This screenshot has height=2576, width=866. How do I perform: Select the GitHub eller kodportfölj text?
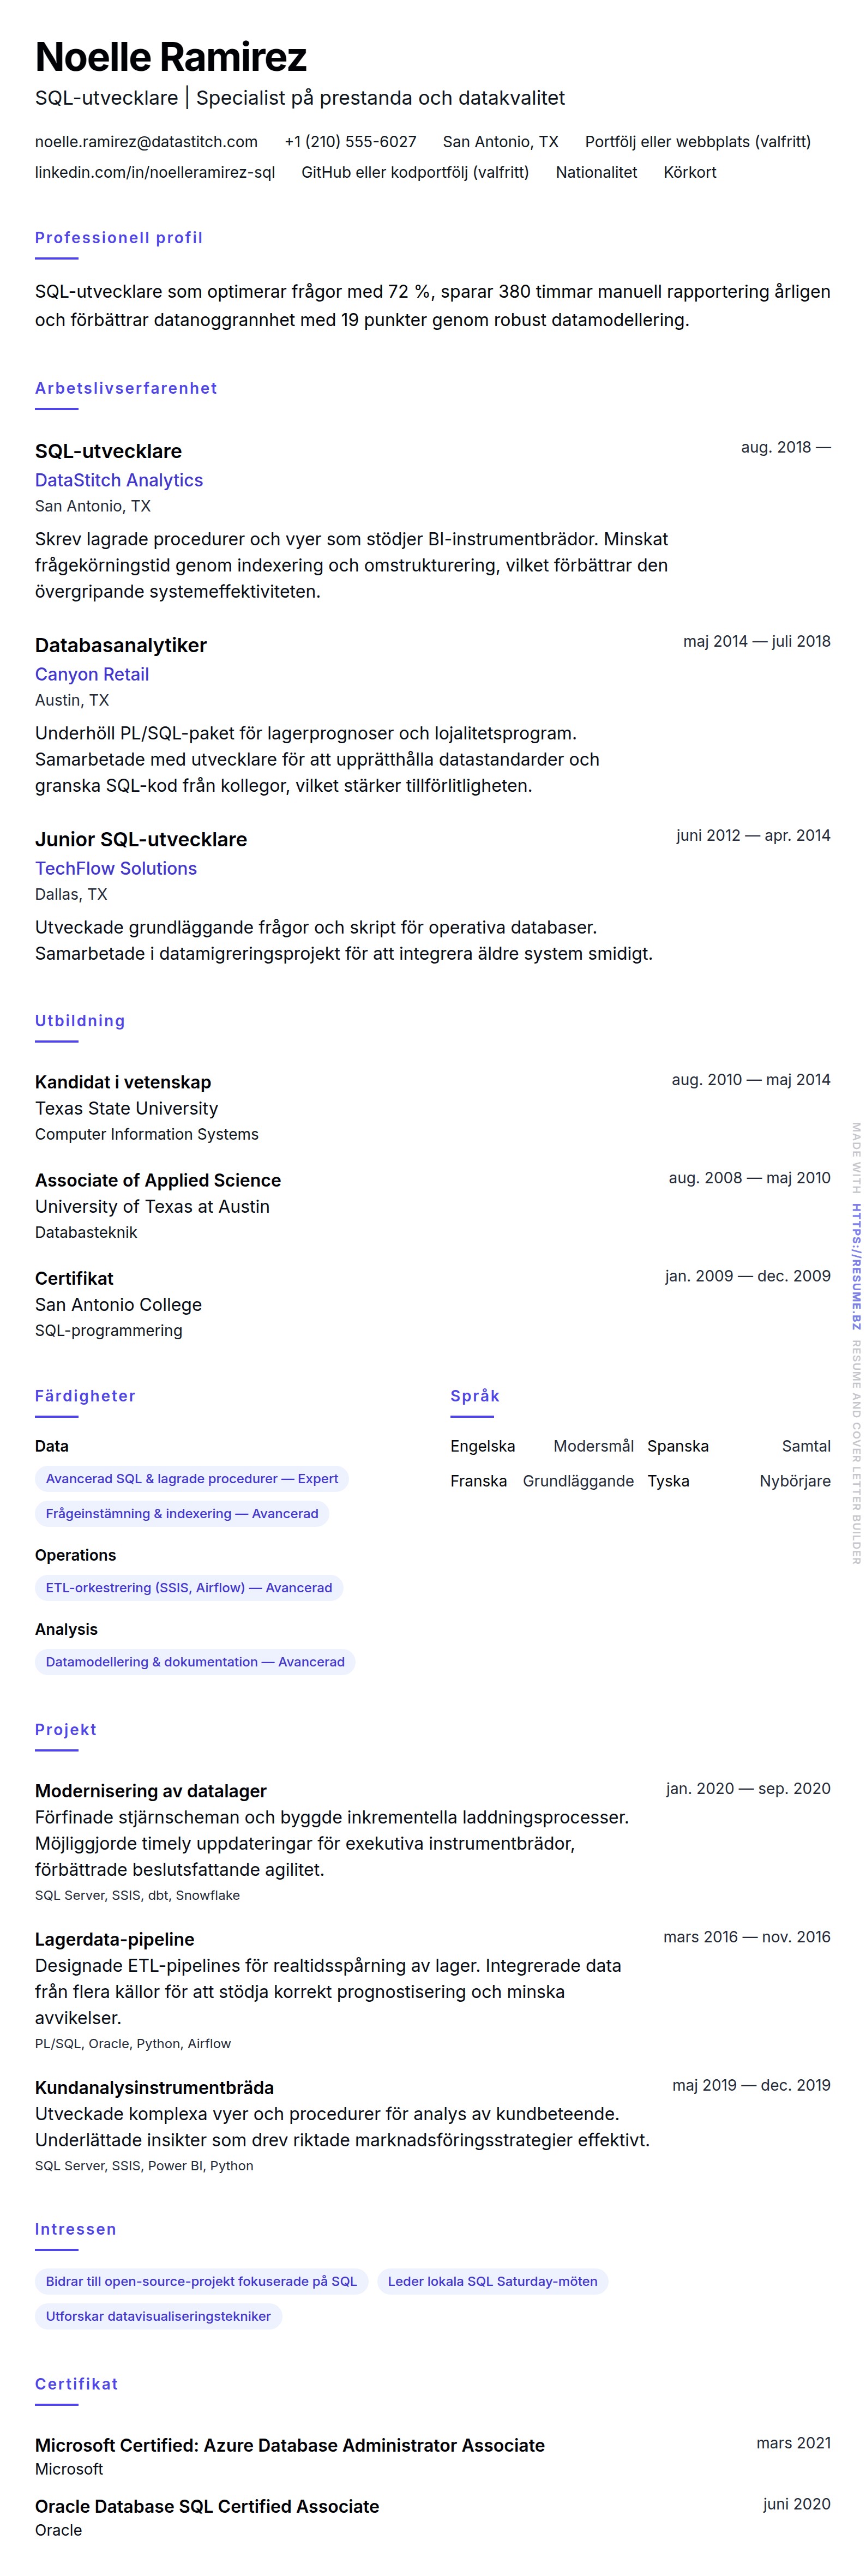point(415,172)
